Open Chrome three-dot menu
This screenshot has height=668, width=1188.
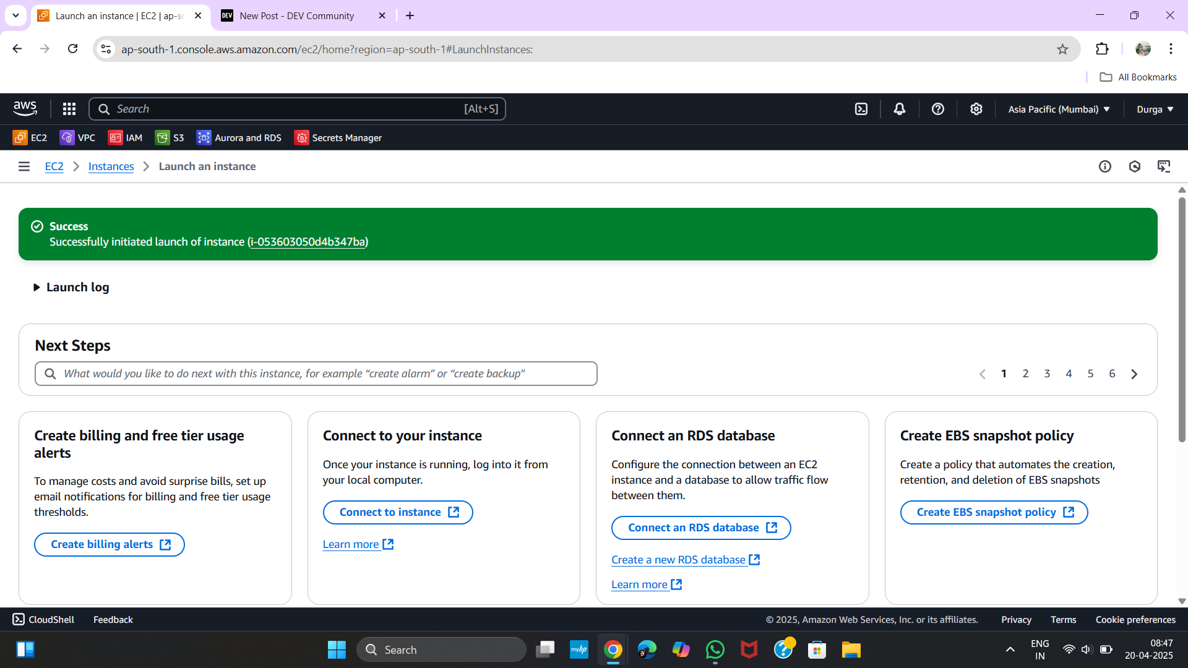coord(1171,49)
